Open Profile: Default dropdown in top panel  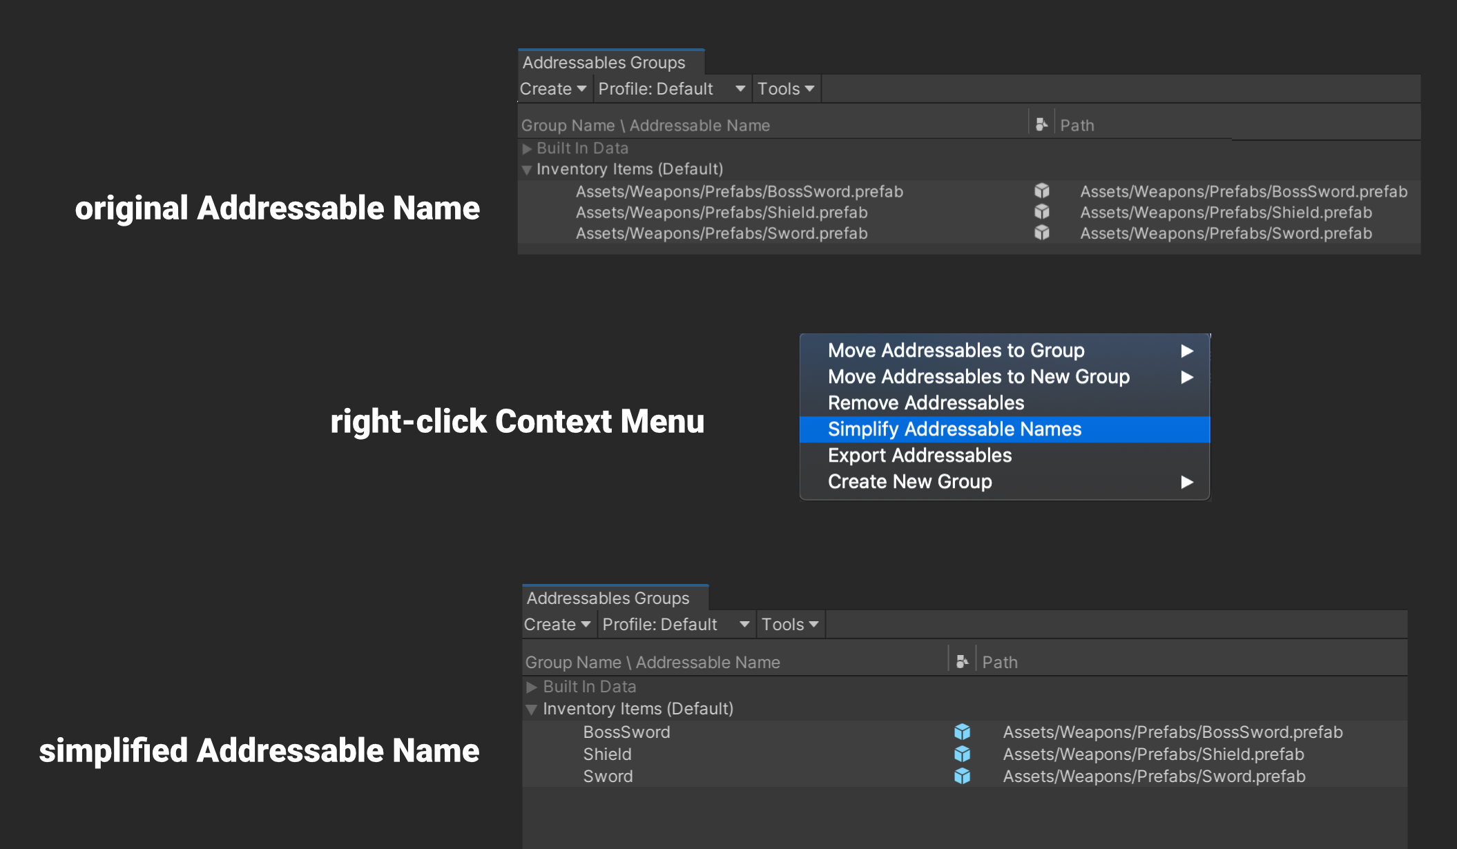pyautogui.click(x=670, y=89)
